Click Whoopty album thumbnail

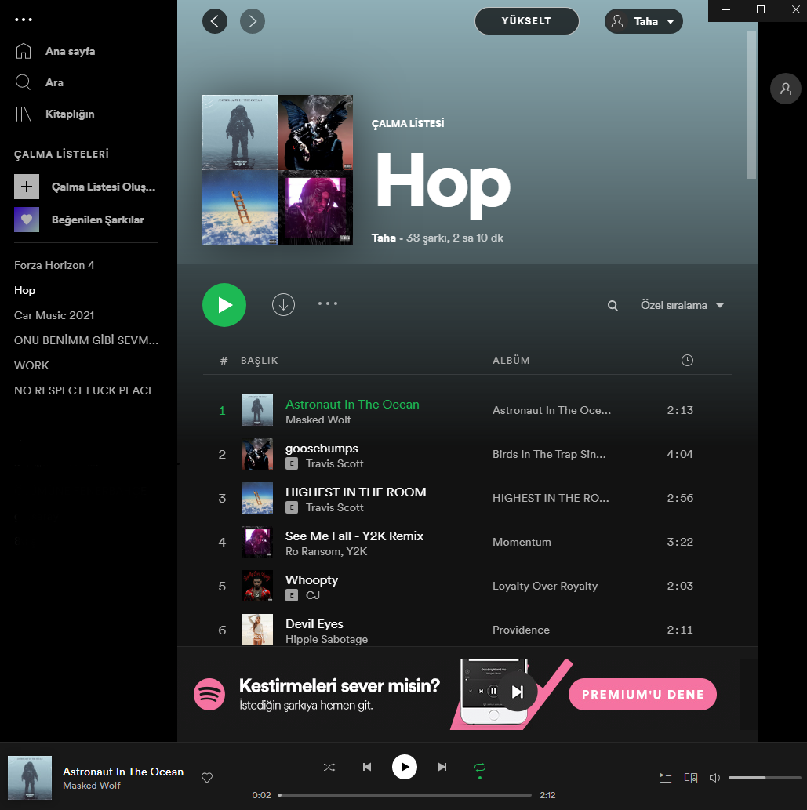tap(257, 586)
